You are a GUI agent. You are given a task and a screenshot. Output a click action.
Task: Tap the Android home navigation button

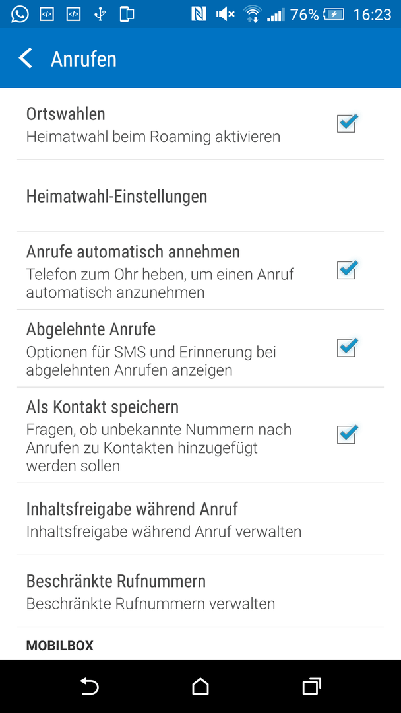[x=200, y=686]
